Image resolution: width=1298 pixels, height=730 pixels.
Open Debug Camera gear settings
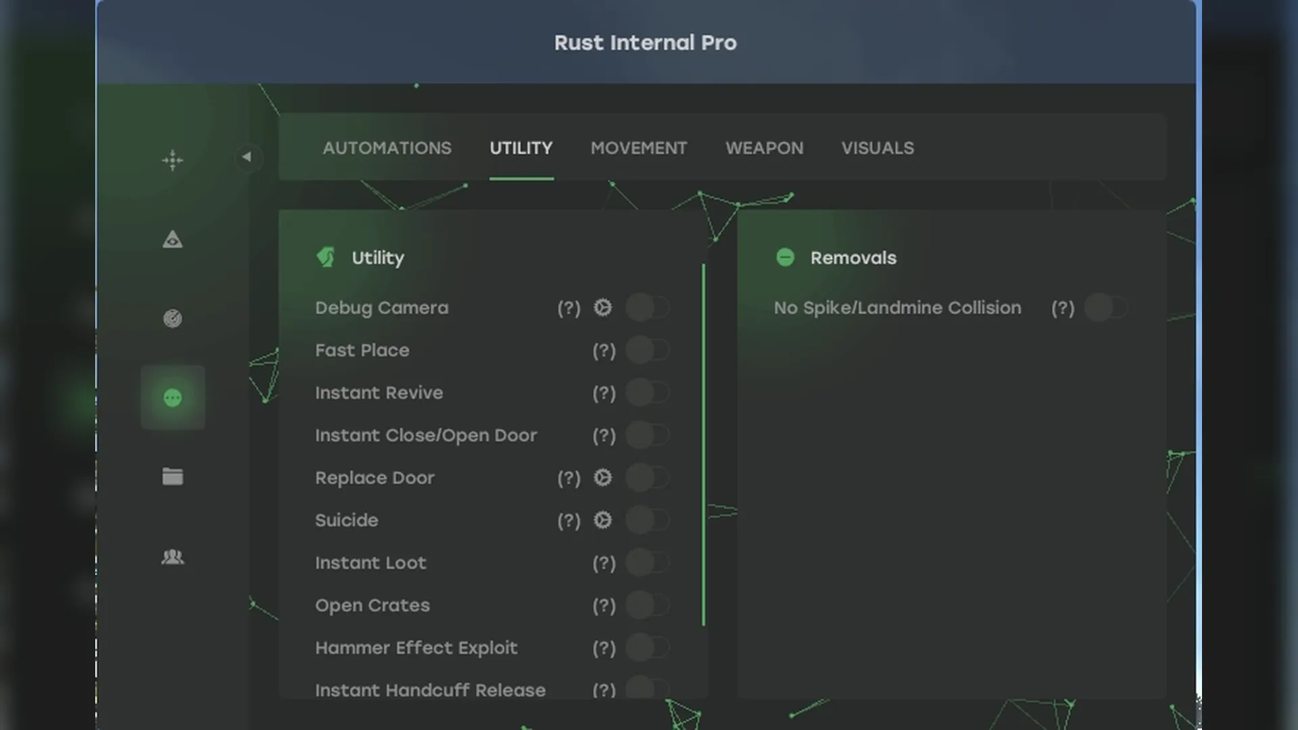pos(602,308)
